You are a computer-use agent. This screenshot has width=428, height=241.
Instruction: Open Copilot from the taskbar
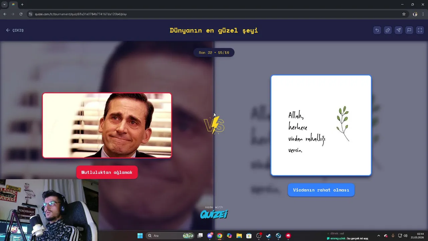[x=229, y=236]
